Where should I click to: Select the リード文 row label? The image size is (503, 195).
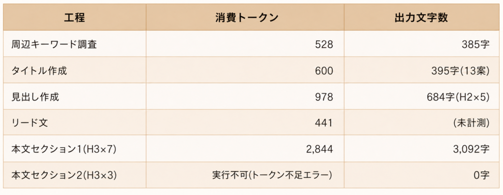tap(29, 123)
